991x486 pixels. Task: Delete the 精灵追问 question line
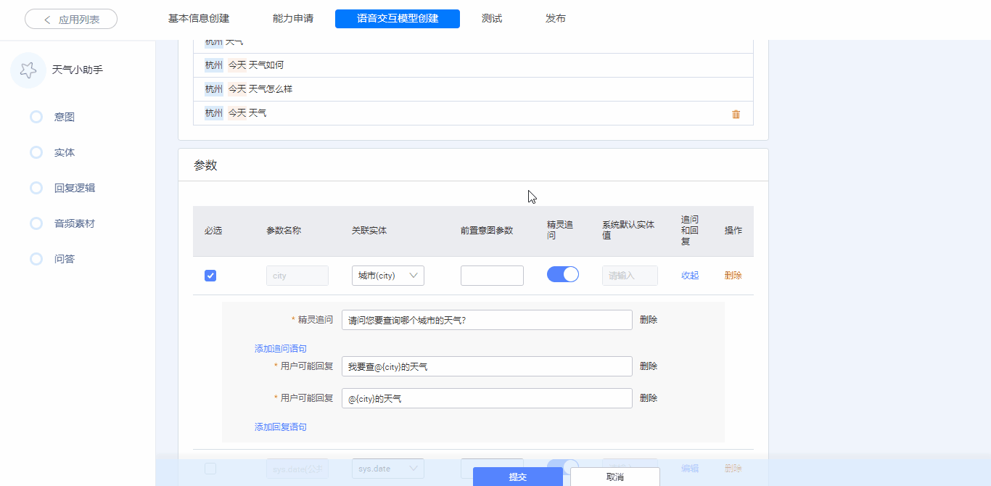(649, 320)
